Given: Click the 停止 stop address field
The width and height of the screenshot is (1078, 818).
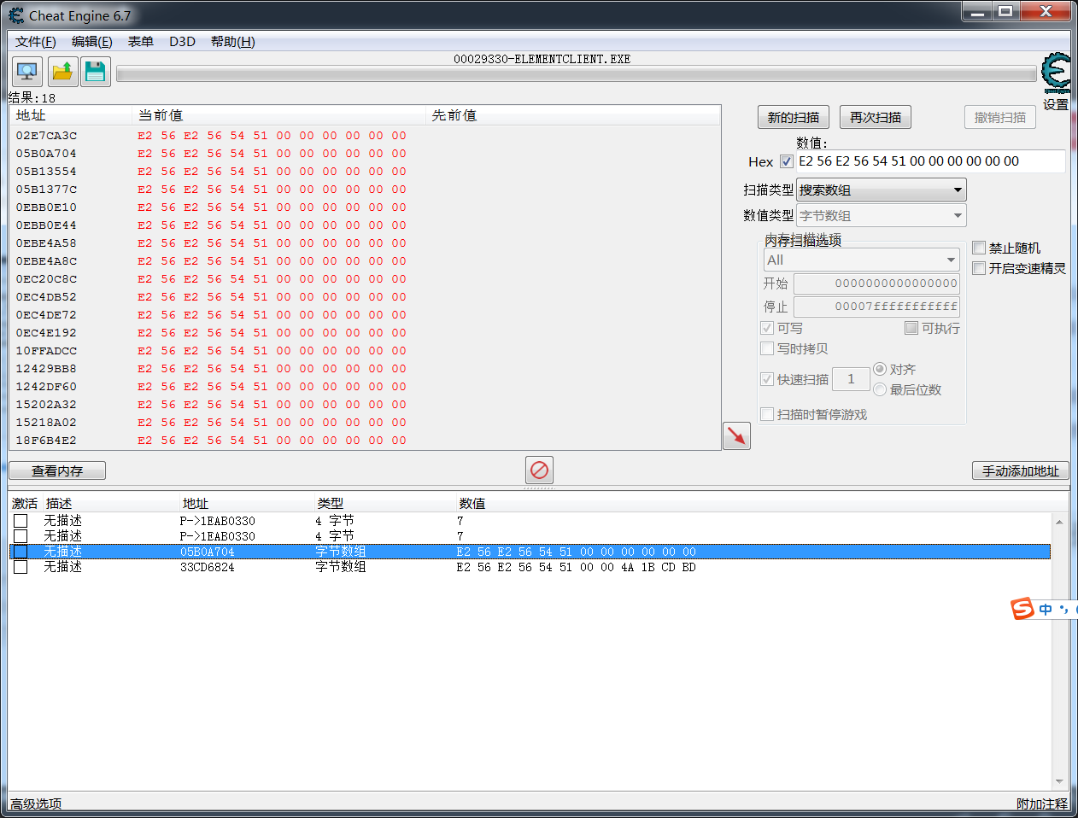Looking at the screenshot, I should [876, 307].
